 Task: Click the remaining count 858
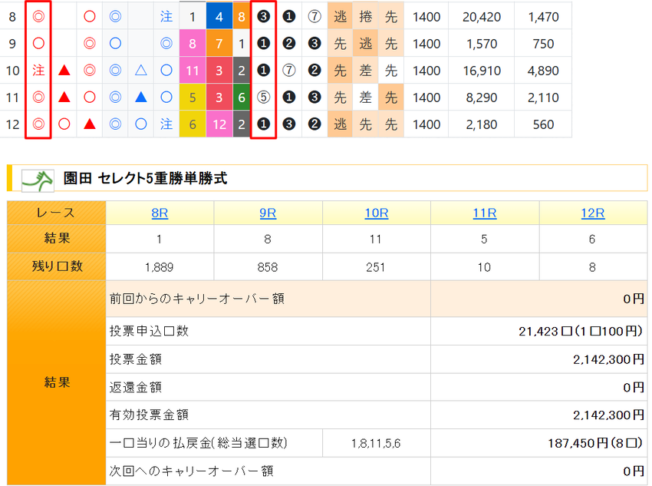268,267
